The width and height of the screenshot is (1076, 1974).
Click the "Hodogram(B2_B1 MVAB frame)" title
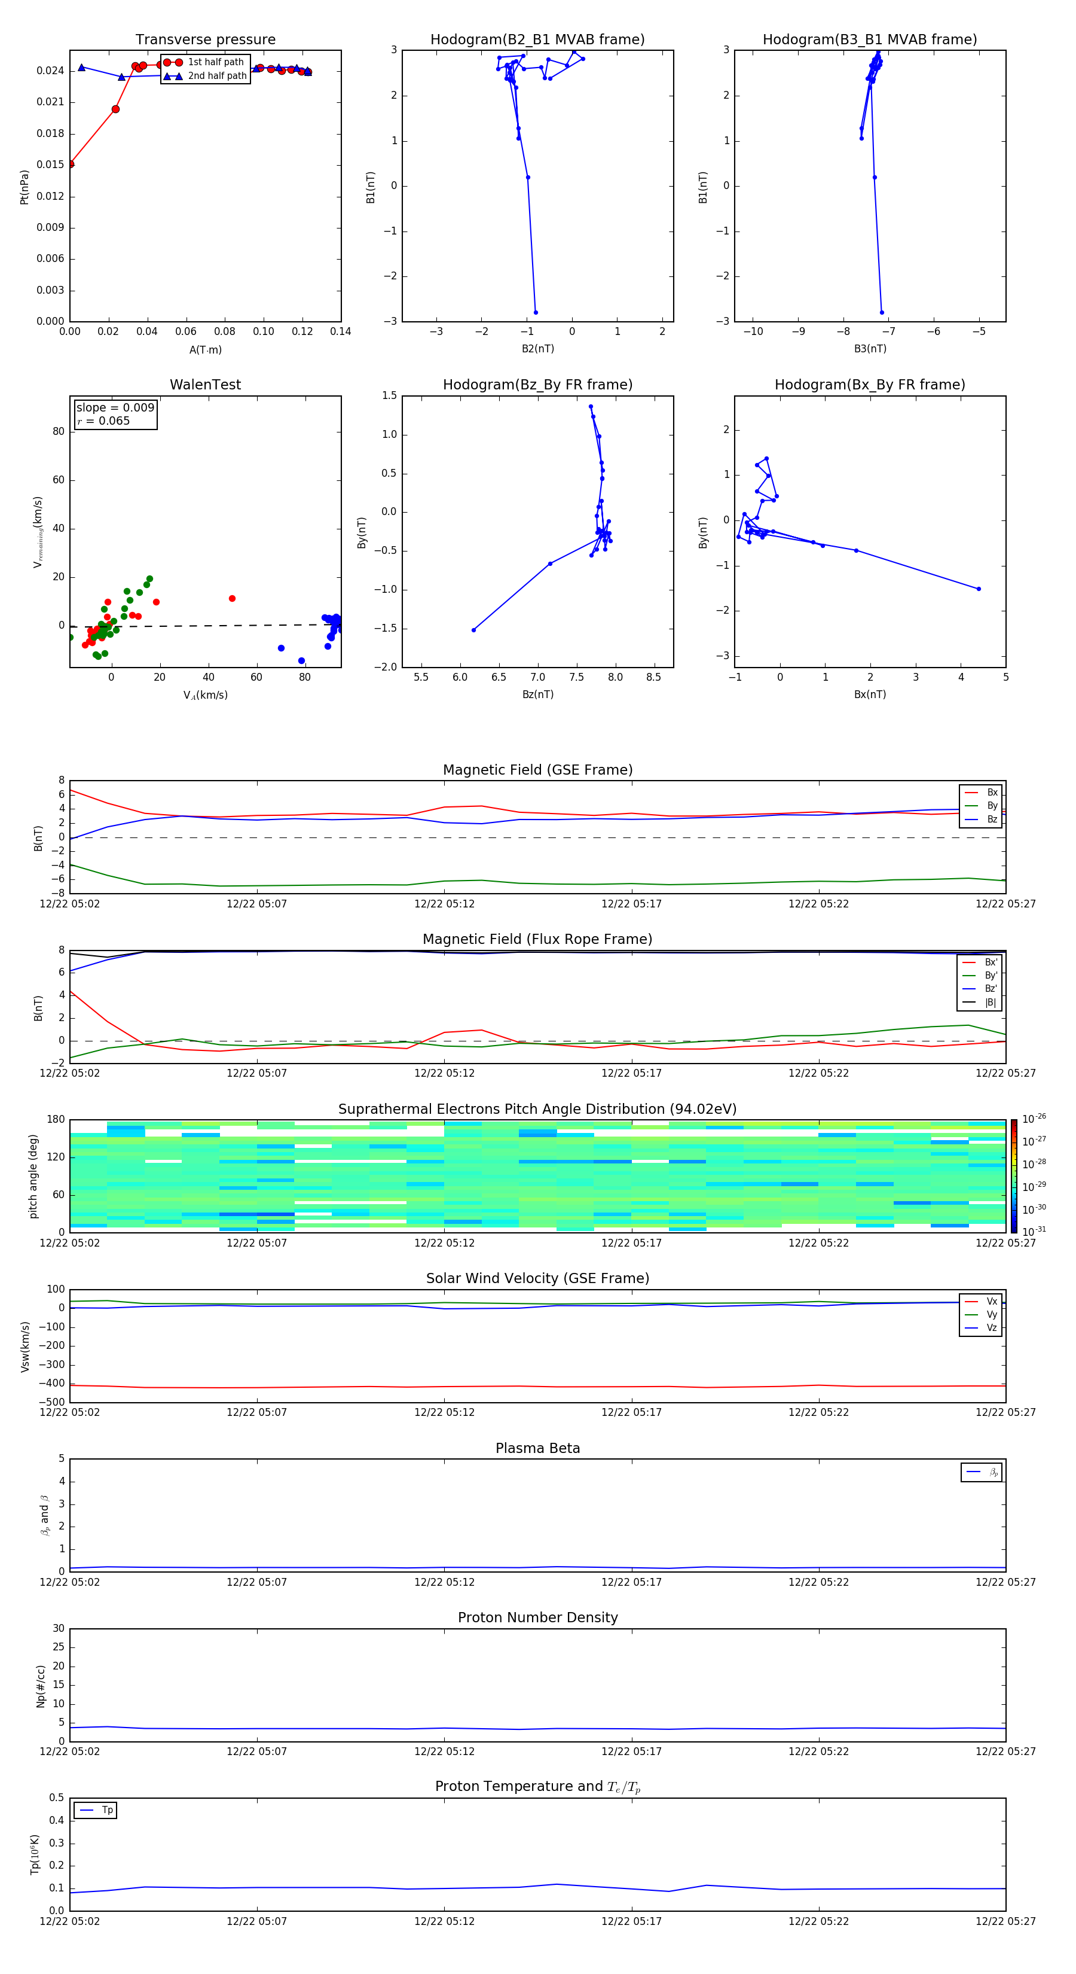tap(537, 40)
